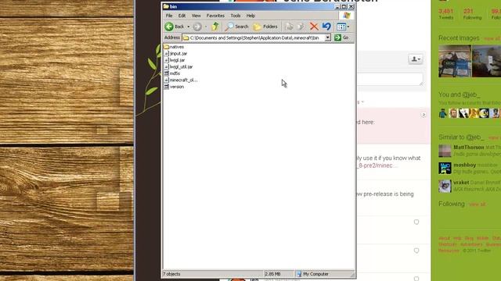Click the Twitter reply text box
The image size is (501, 281).
[x=390, y=79]
